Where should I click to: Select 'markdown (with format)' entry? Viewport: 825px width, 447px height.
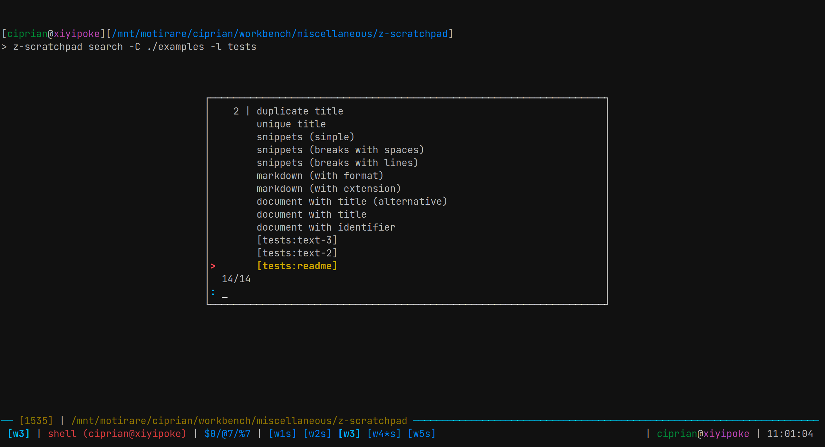[x=320, y=176]
